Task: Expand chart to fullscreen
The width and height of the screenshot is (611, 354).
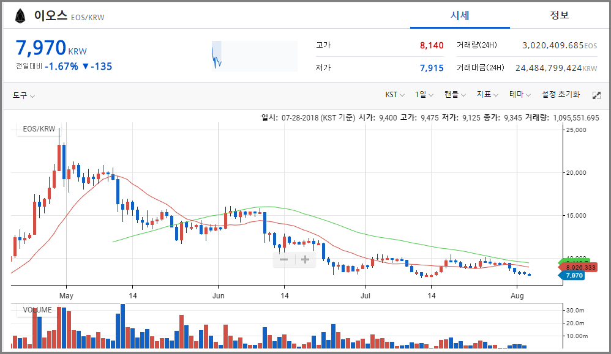Action: tap(596, 95)
